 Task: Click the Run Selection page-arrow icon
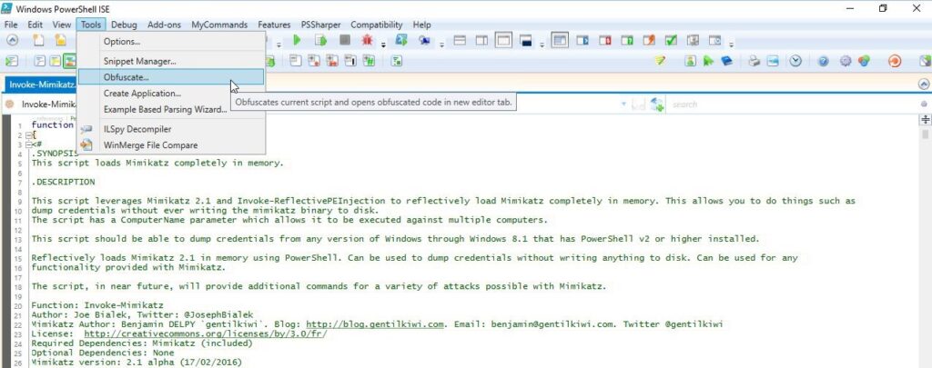[x=321, y=40]
